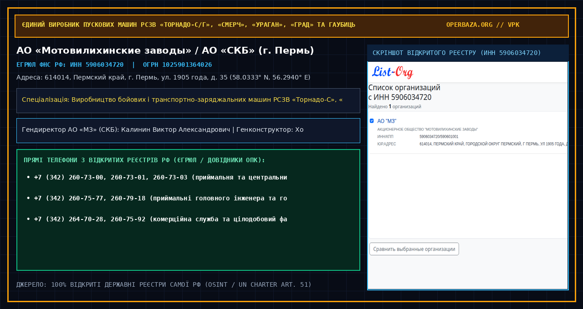Viewport: 583px width, 309px height.
Task: Click the 264-70-28 комерційна служба phone line
Action: tap(157, 219)
